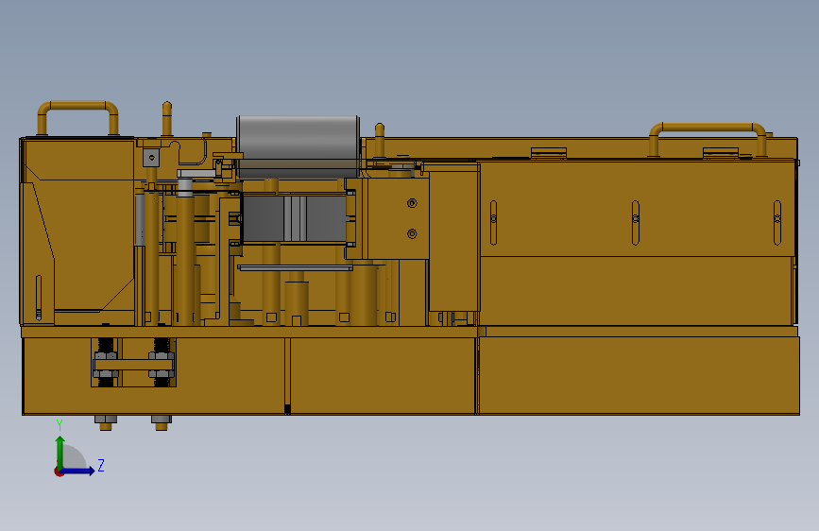The image size is (819, 531).
Task: Select the leftmost vertical slot on right panel
Action: coord(494,223)
